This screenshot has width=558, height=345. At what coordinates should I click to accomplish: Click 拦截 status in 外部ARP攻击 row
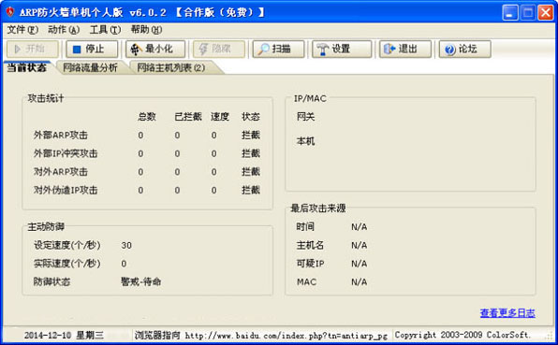point(251,135)
